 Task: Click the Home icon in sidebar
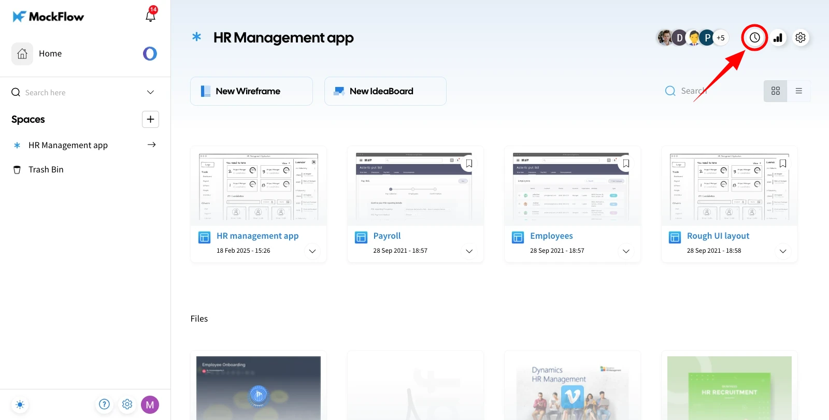tap(22, 54)
